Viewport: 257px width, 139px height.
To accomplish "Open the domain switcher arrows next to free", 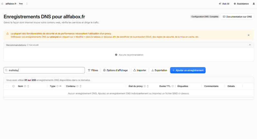I will point(27,4).
